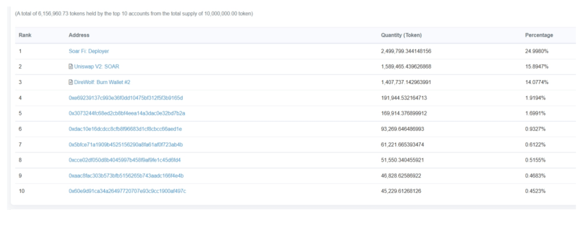Click the 0.9327% percentage cell
The height and width of the screenshot is (226, 587).
tap(535, 129)
